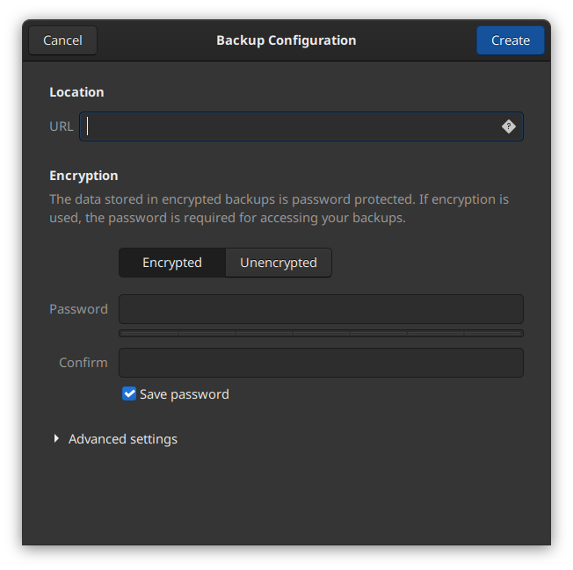The image size is (573, 570).
Task: Switch to Unencrypted backup mode
Action: 279,263
